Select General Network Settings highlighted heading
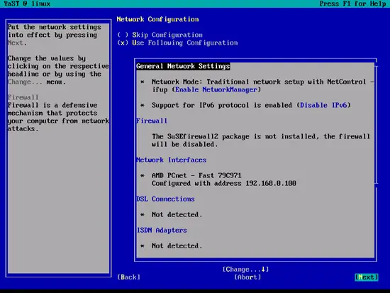Screen dimensions: 390x293 [x=183, y=66]
